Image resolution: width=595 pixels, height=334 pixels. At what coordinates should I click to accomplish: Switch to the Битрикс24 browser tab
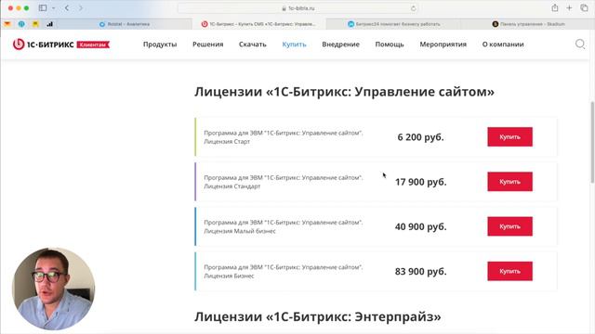tap(393, 24)
